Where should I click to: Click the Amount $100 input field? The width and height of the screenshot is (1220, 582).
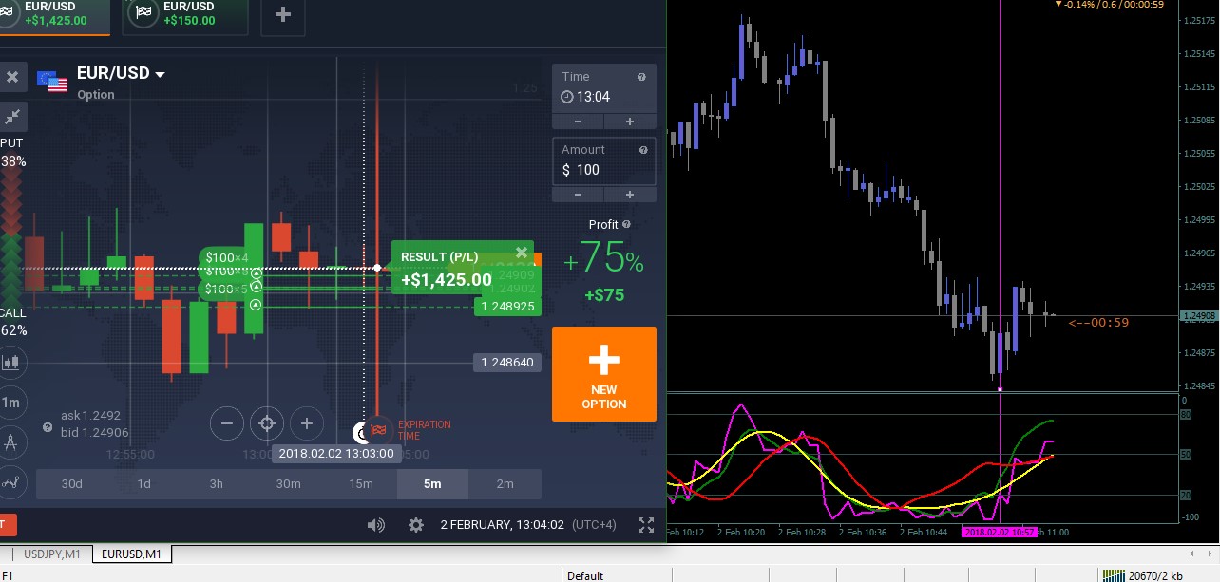(x=603, y=170)
